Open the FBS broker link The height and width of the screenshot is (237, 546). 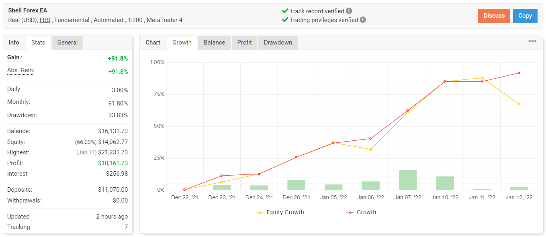(x=45, y=20)
